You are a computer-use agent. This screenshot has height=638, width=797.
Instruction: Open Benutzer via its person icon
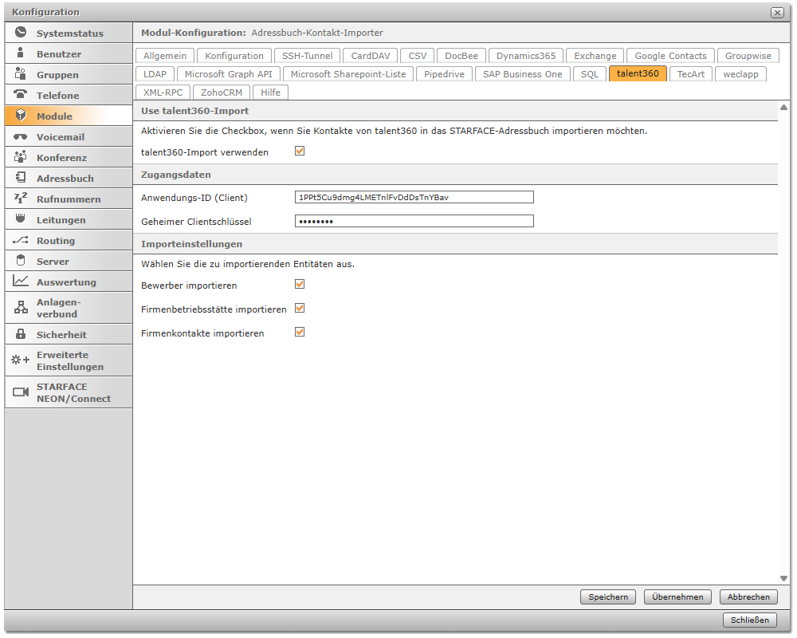coord(21,54)
